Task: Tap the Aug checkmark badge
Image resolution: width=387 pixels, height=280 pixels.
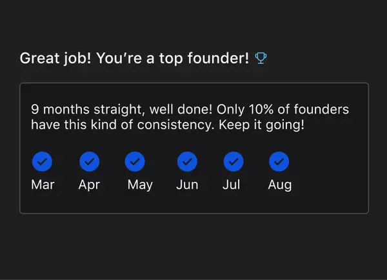Action: pos(279,161)
